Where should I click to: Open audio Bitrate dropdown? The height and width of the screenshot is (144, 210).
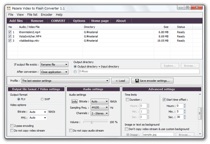[x=100, y=101]
